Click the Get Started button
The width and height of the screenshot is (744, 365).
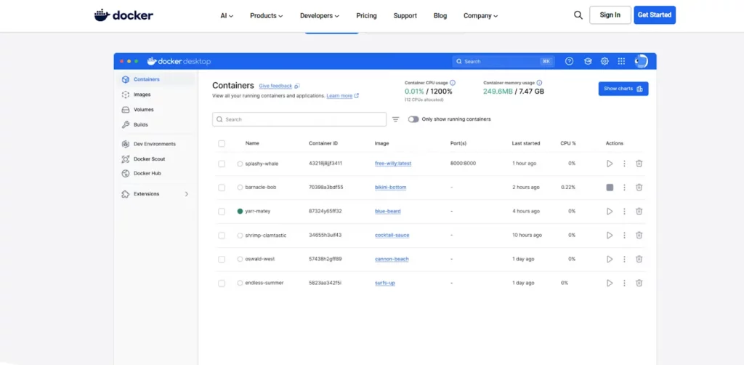click(x=654, y=15)
